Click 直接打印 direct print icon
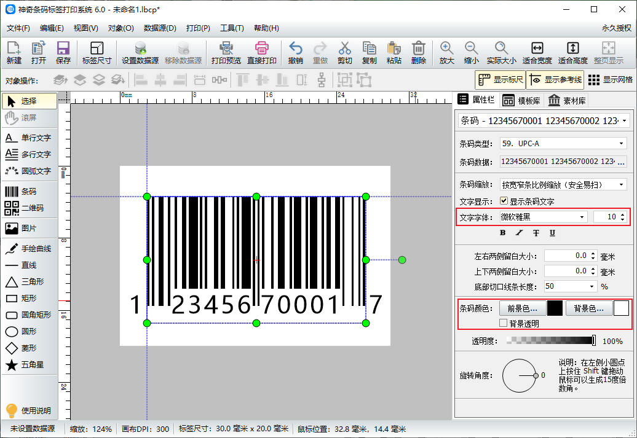The width and height of the screenshot is (637, 438). (x=262, y=53)
